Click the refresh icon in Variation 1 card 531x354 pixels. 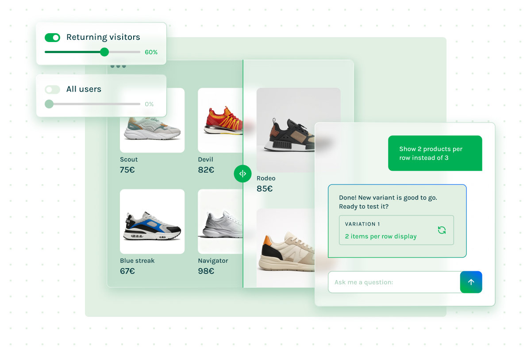(442, 230)
